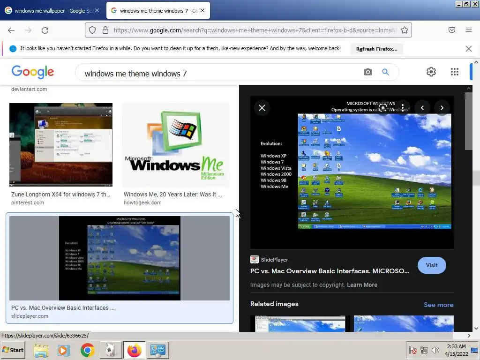This screenshot has height=360, width=480.
Task: Open Google Chrome from the taskbar
Action: [87, 350]
